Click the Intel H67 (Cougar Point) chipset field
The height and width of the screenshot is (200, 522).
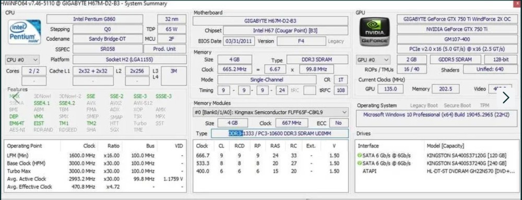(286, 31)
